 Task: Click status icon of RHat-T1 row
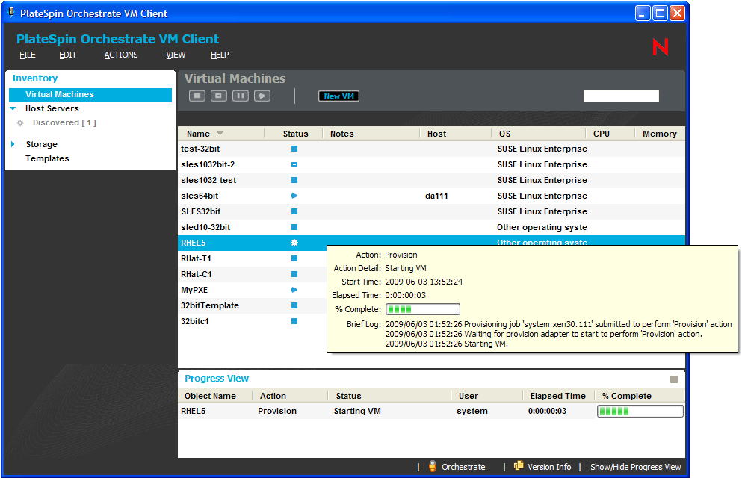(294, 258)
